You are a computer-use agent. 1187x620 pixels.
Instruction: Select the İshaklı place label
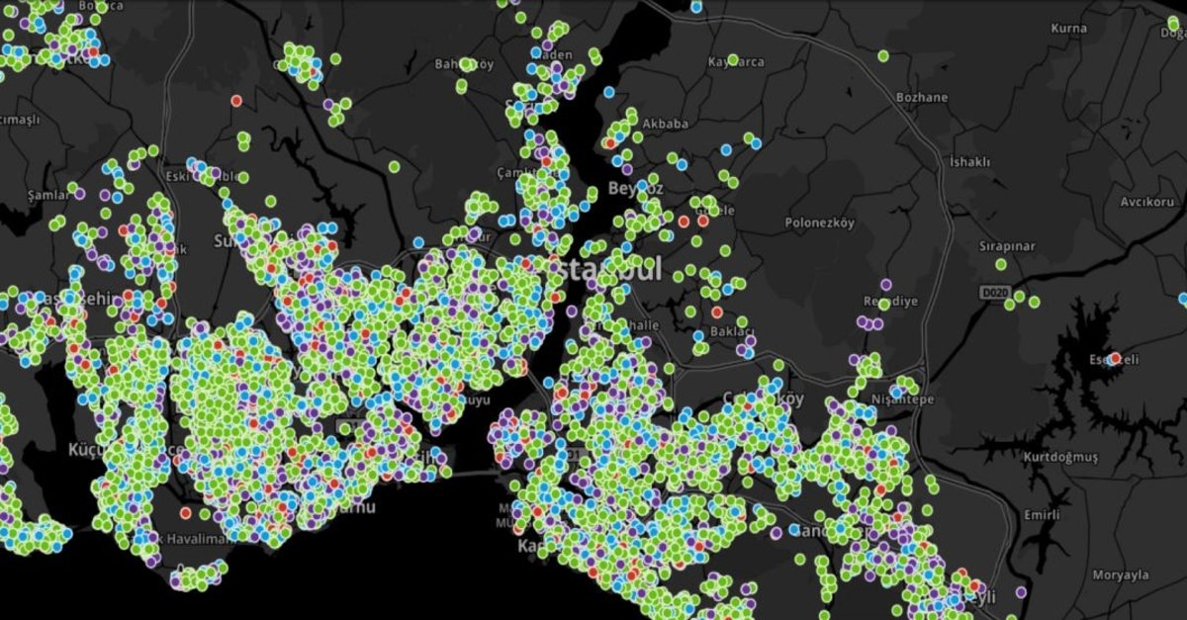969,162
